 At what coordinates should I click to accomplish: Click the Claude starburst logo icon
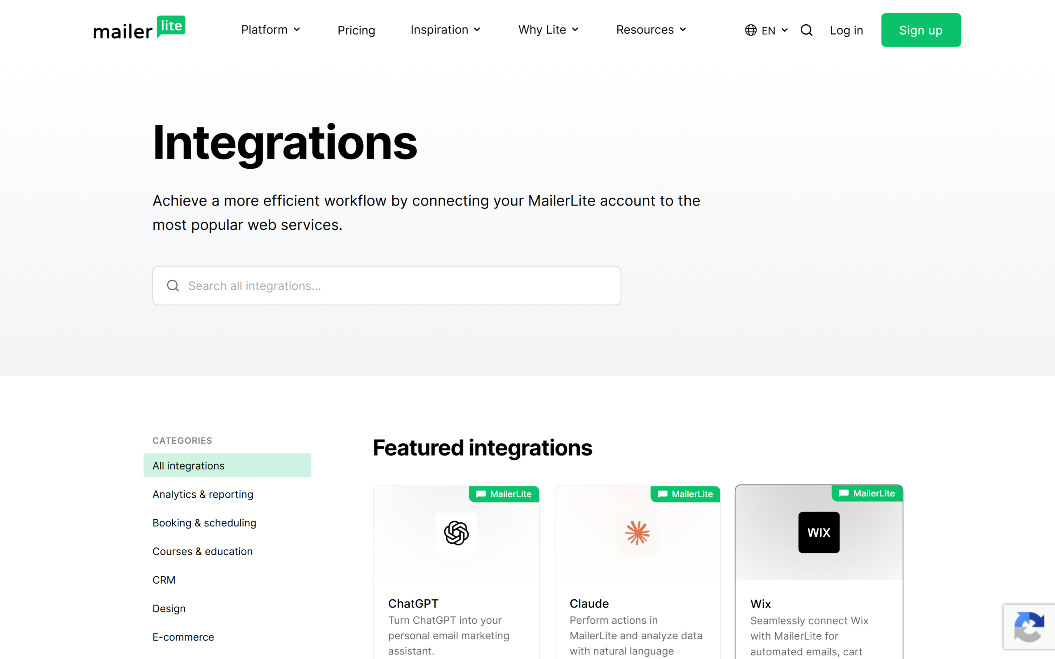pos(638,533)
